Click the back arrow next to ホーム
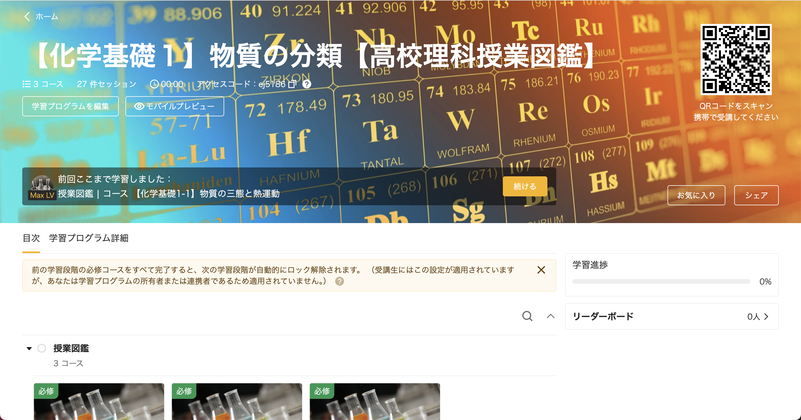This screenshot has height=420, width=801. [x=27, y=16]
